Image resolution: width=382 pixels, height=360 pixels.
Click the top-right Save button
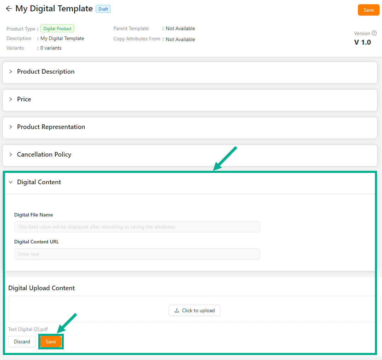[x=369, y=10]
